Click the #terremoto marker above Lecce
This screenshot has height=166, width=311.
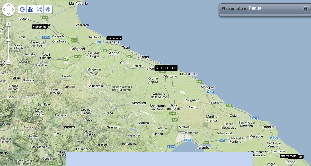(289, 156)
